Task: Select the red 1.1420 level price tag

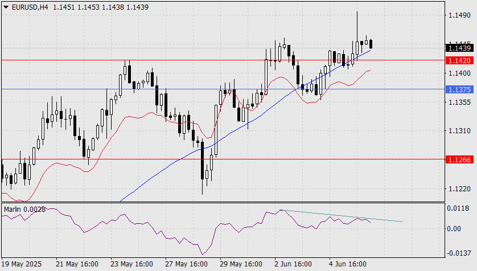Action: pyautogui.click(x=460, y=60)
